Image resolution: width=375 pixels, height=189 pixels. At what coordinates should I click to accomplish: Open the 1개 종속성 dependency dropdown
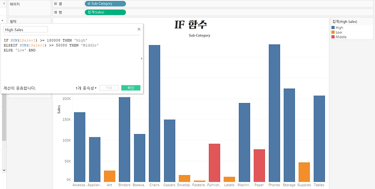86,88
